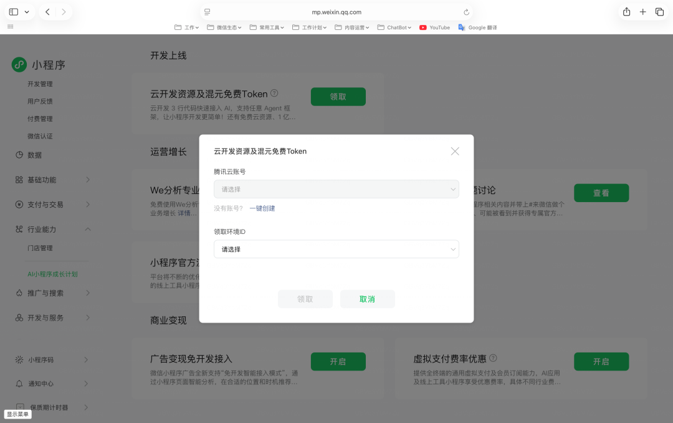Viewport: 673px width, 423px height.
Task: Click the 一键创建 link in the dialog
Action: pyautogui.click(x=262, y=208)
